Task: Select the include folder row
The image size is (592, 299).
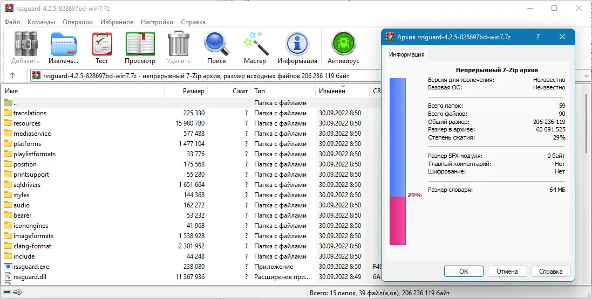Action: 190,256
